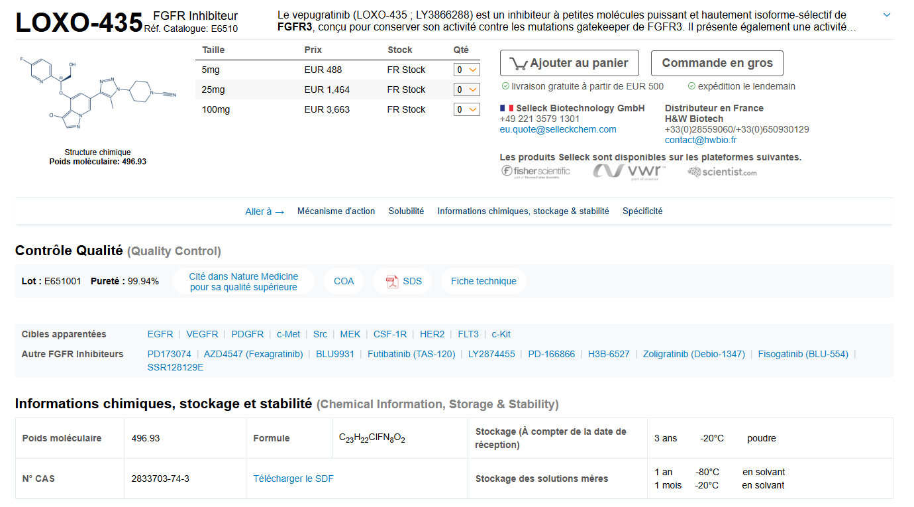Jump to Mécanisme d'action section

(x=336, y=211)
